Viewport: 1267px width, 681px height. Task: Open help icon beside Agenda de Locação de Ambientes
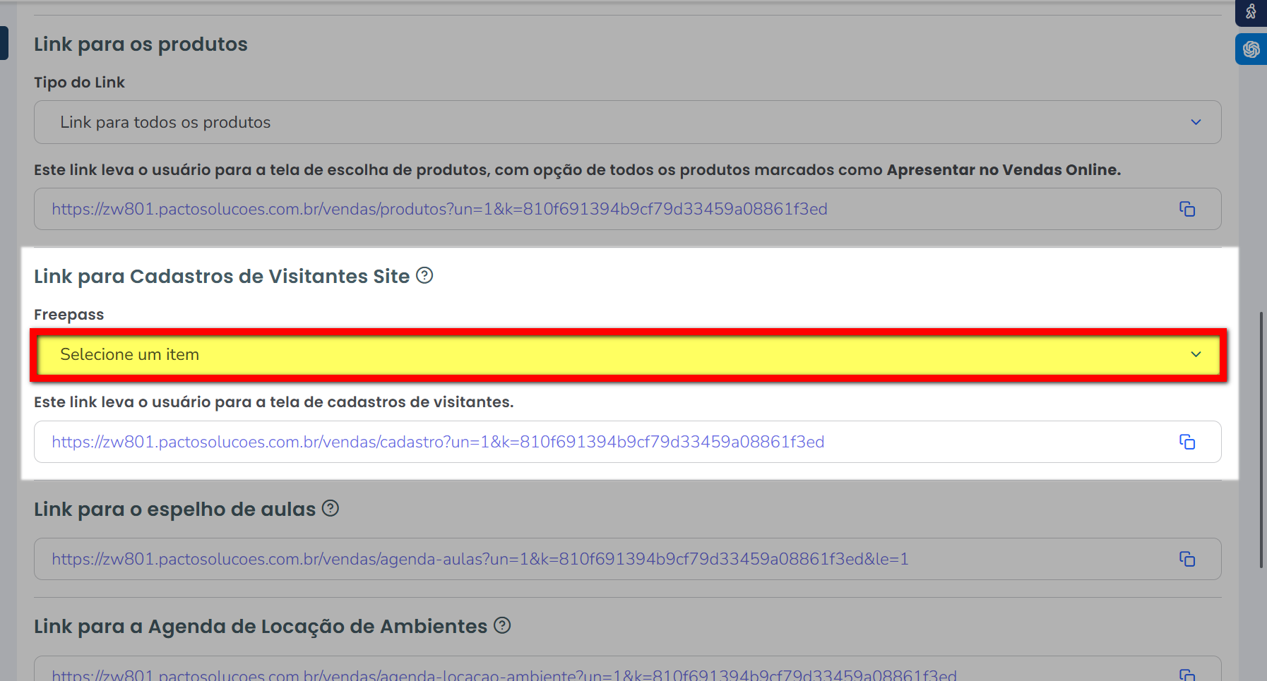tap(502, 625)
